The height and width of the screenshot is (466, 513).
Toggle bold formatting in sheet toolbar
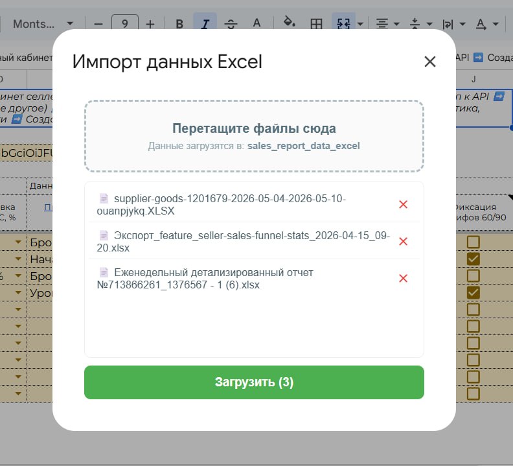coord(179,23)
